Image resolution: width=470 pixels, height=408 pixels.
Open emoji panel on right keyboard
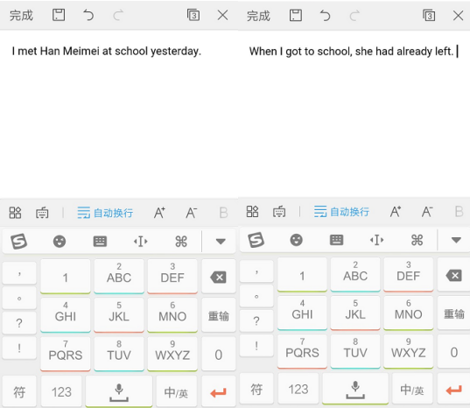296,240
